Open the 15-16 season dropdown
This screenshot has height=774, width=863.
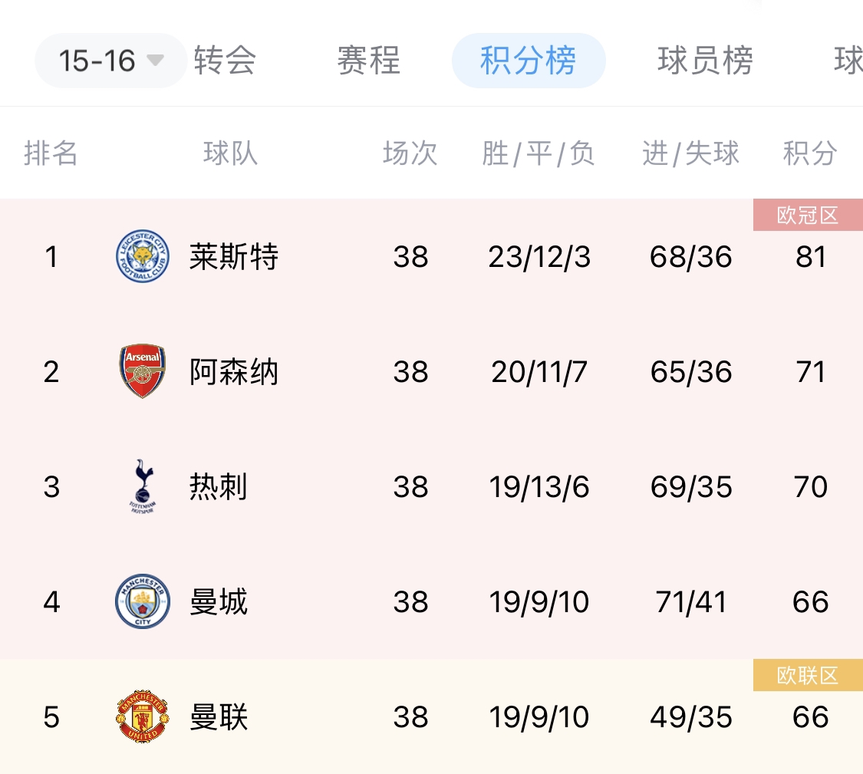111,61
